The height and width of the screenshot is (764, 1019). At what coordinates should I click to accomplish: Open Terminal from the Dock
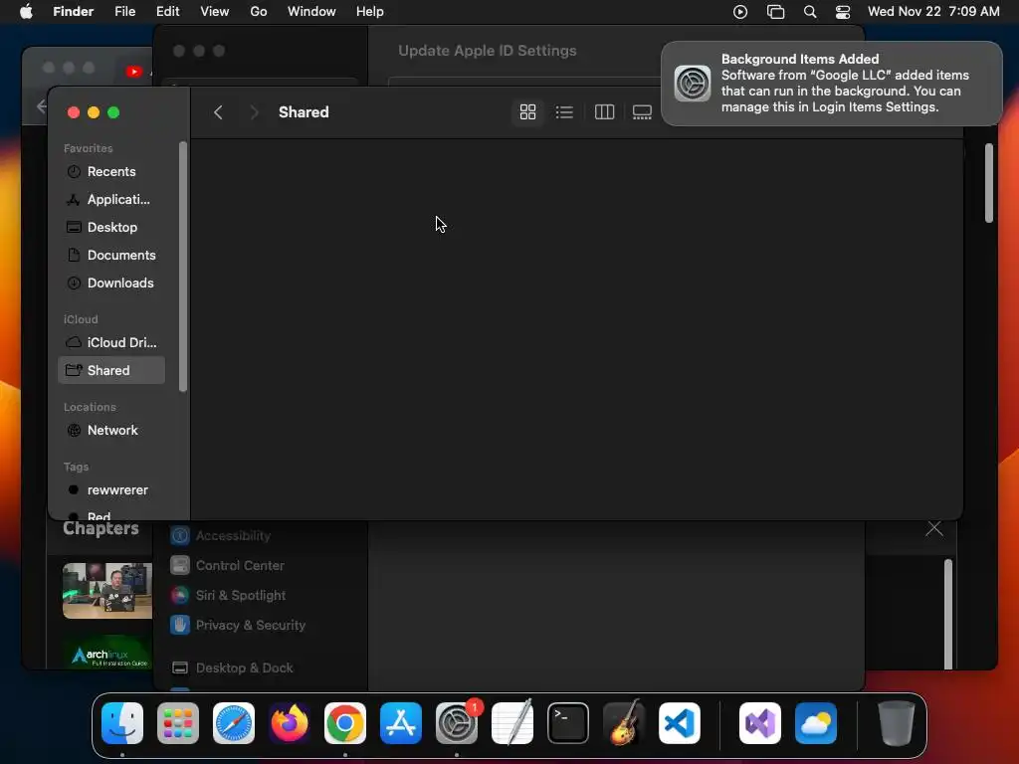[x=568, y=723]
